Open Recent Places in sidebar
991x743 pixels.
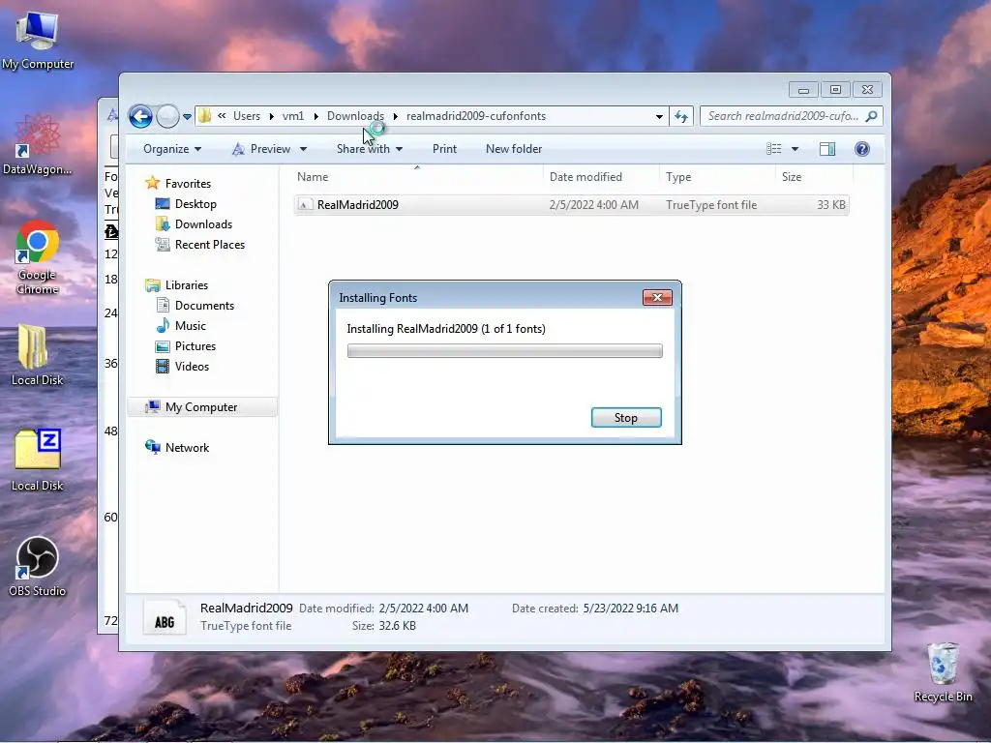coord(209,245)
